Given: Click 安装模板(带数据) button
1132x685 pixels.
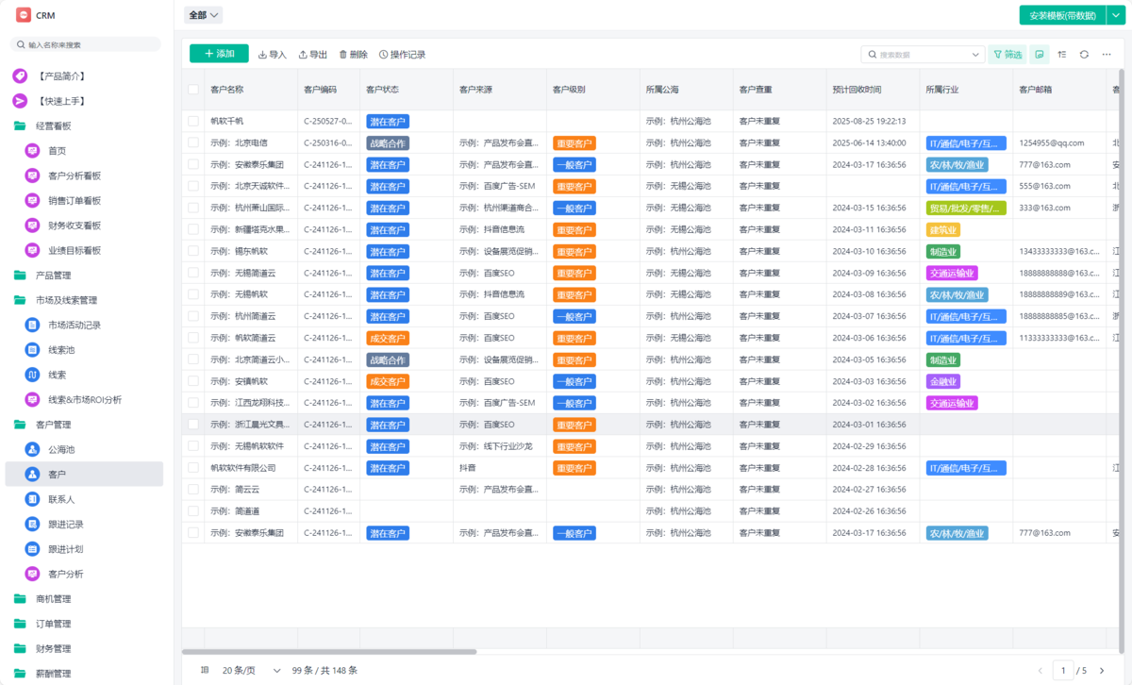Looking at the screenshot, I should point(1063,15).
